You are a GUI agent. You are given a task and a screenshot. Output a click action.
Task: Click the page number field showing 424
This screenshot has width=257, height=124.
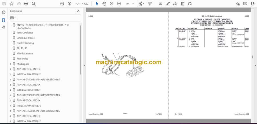tap(77, 4)
